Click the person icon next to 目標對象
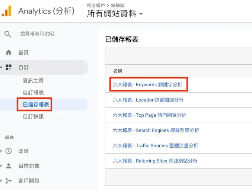This screenshot has height=190, width=252. click(9, 166)
